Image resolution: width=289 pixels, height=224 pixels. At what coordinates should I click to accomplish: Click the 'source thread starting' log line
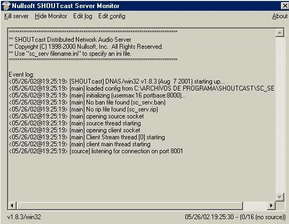click(75, 123)
